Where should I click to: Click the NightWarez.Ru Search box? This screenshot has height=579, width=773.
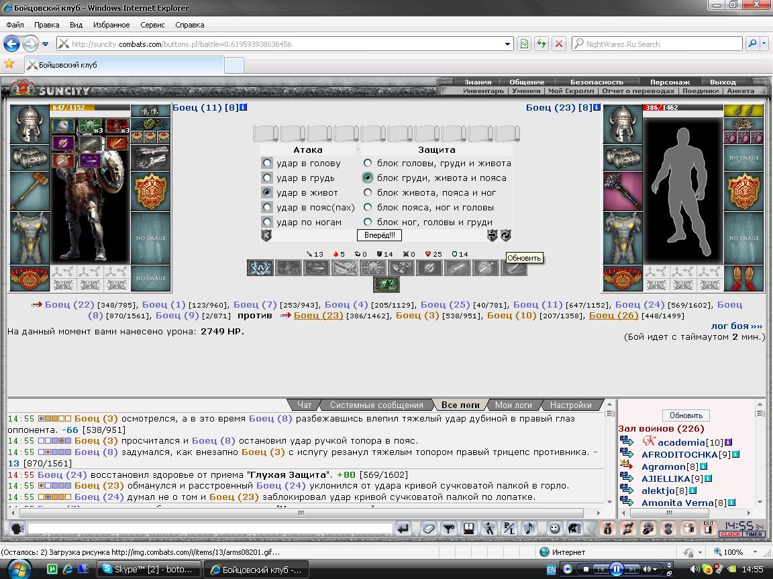click(x=657, y=44)
